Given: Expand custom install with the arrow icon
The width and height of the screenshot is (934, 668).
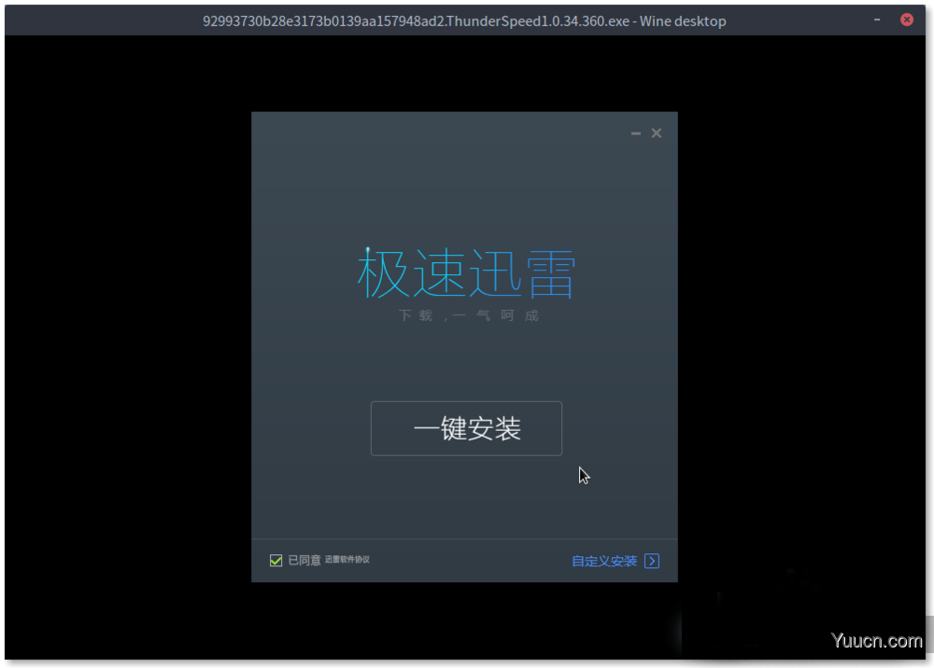Looking at the screenshot, I should click(652, 561).
